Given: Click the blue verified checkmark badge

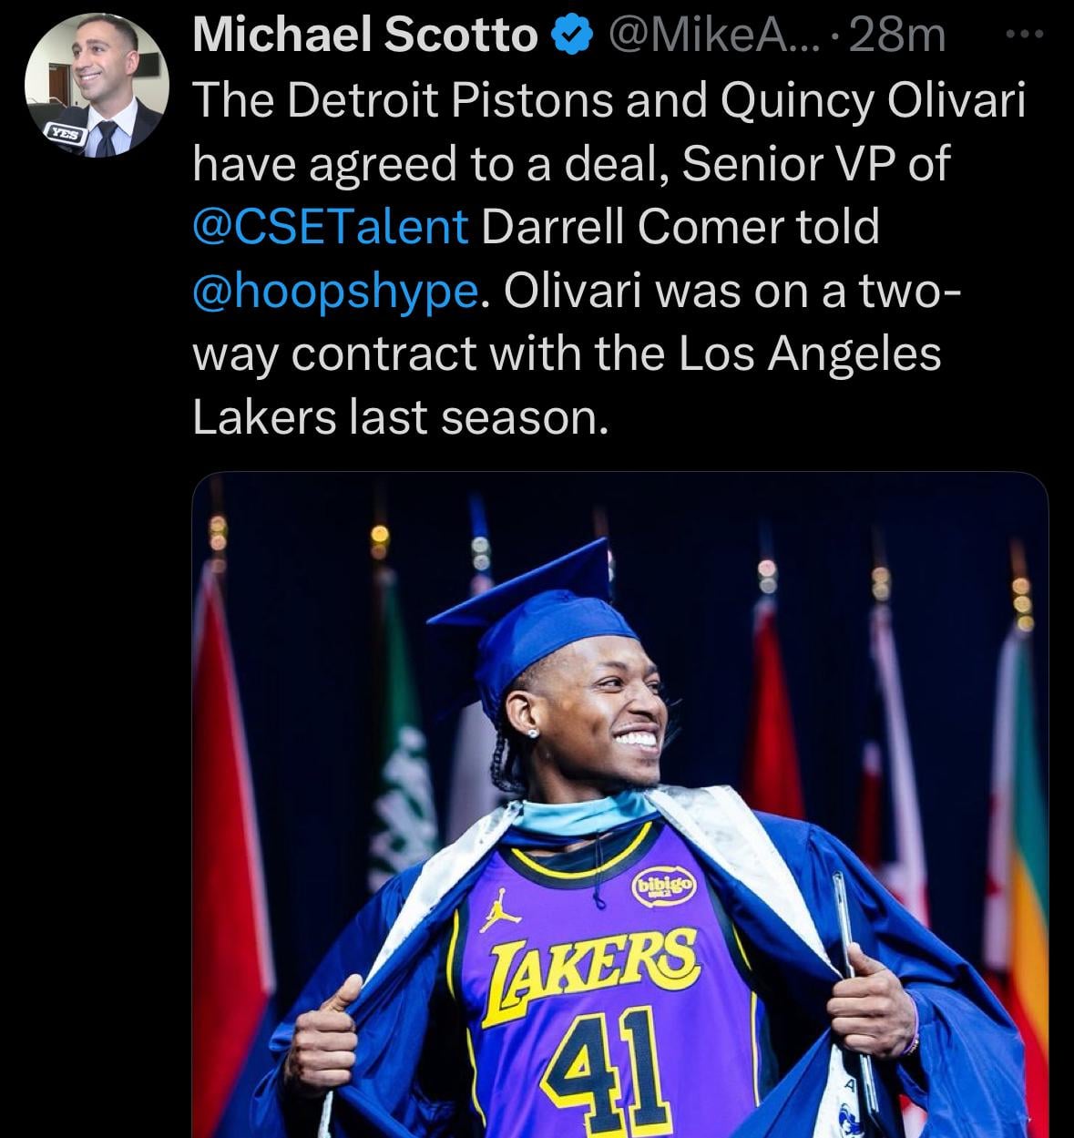Looking at the screenshot, I should [570, 36].
